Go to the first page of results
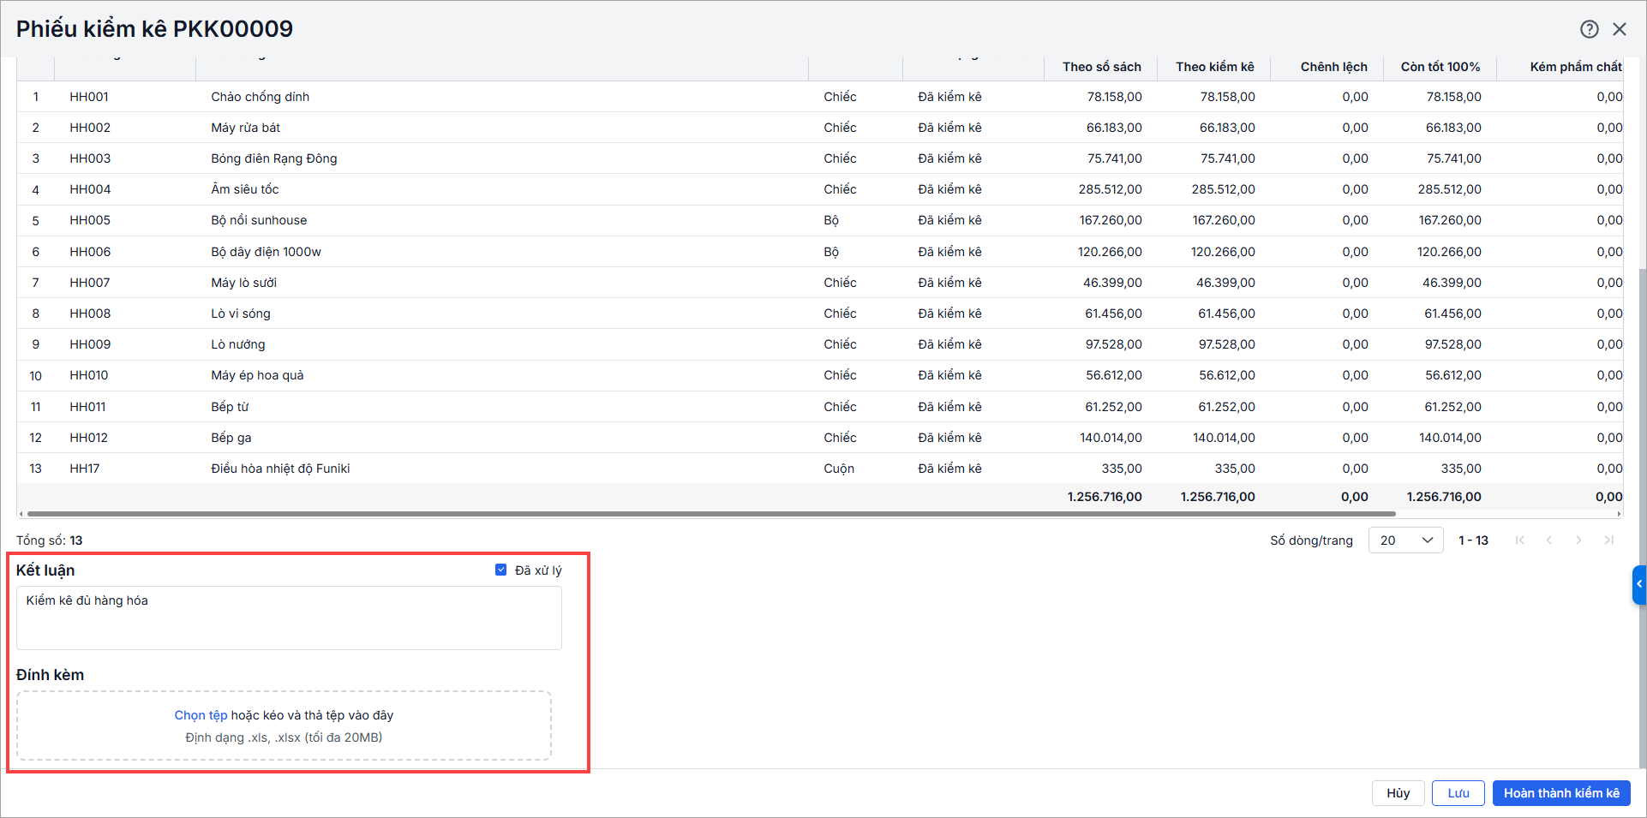Screen dimensions: 1647x818 coord(1519,540)
